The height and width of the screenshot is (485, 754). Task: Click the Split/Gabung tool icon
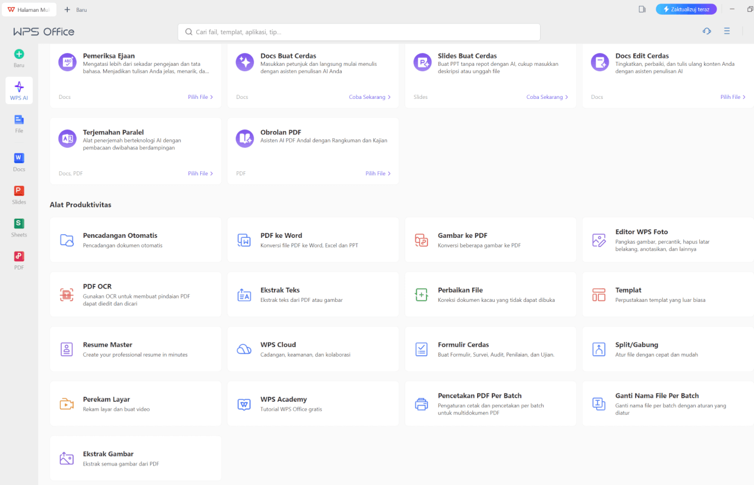click(599, 349)
